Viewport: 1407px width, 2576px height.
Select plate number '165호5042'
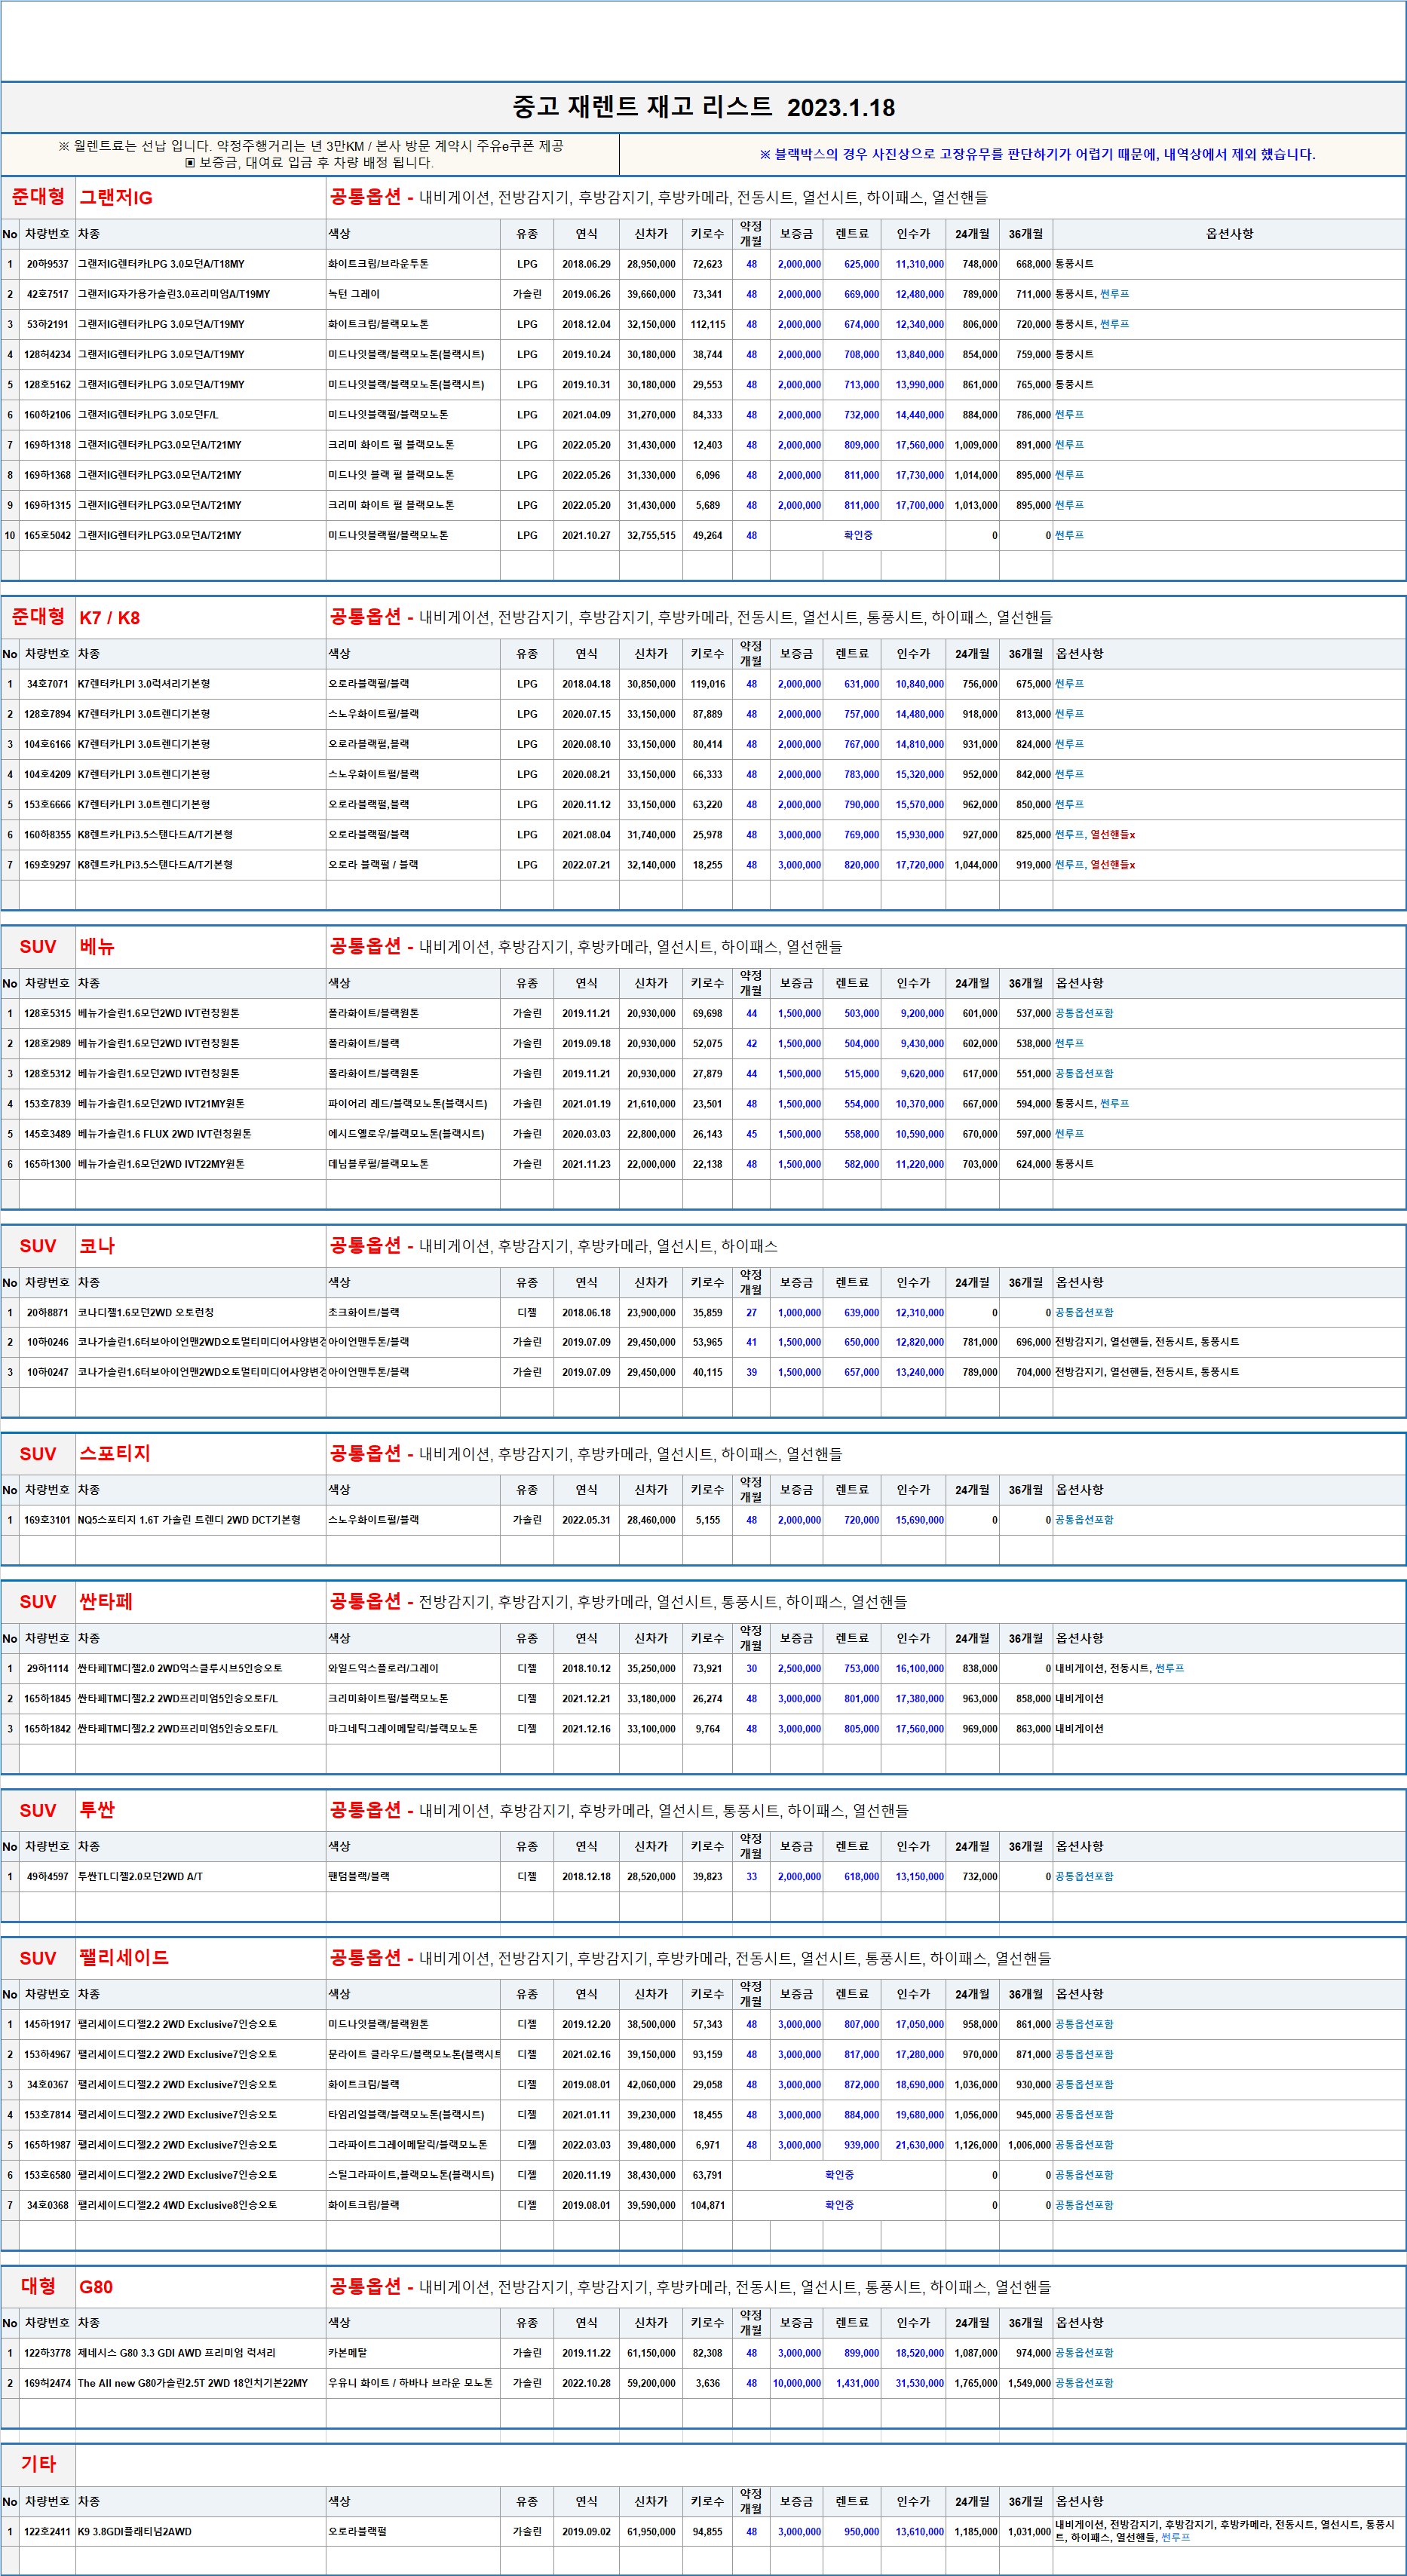[48, 535]
